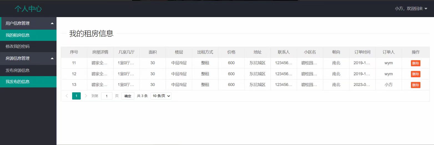The image size is (434, 145).
Task: Click the 朝向 column header
Action: coord(336,52)
